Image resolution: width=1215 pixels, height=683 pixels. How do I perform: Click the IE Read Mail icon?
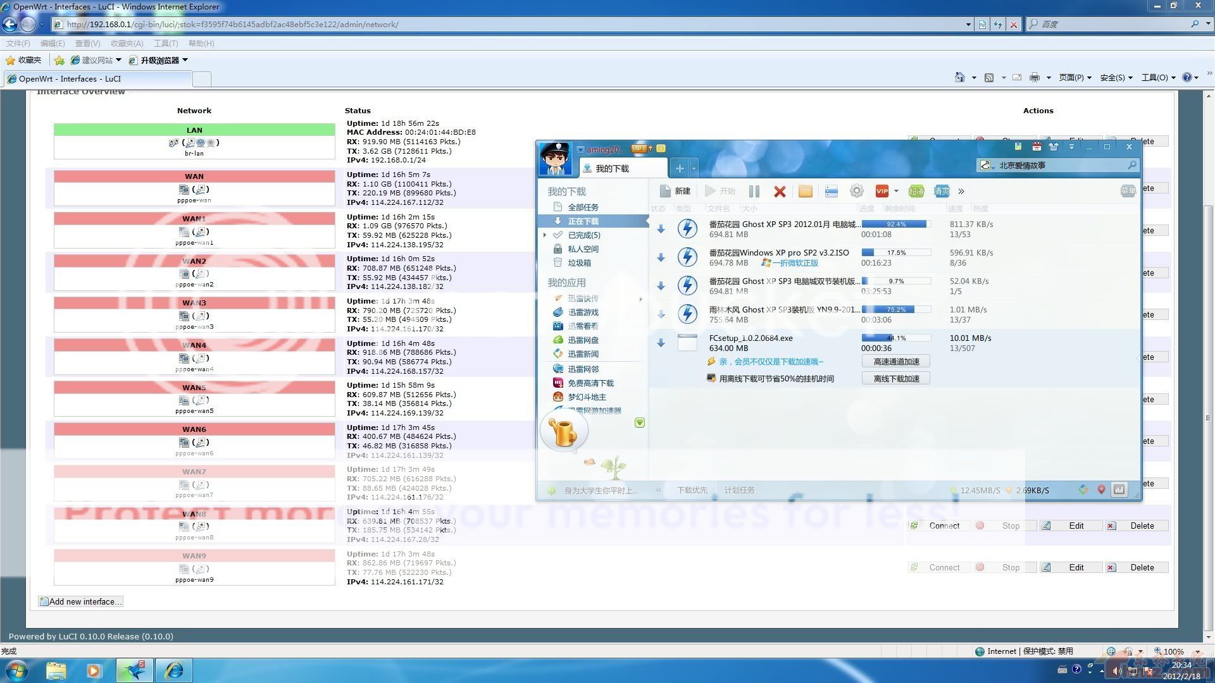1017,77
